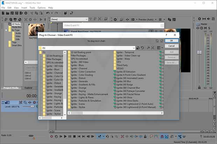Click Cancel in Plug-In Chooser

coord(171,46)
